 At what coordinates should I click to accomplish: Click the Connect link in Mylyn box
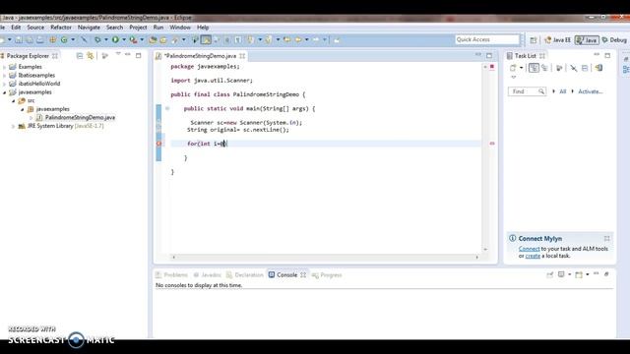click(529, 249)
